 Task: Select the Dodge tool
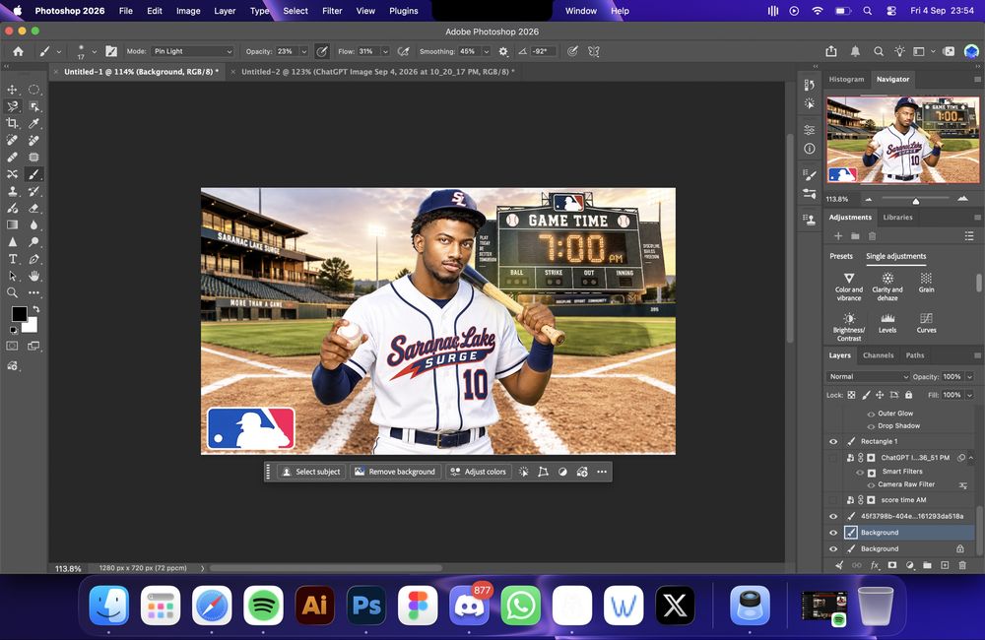(33, 242)
